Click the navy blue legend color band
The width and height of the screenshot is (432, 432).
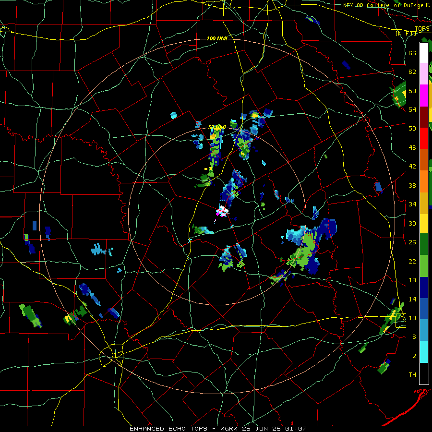click(424, 288)
